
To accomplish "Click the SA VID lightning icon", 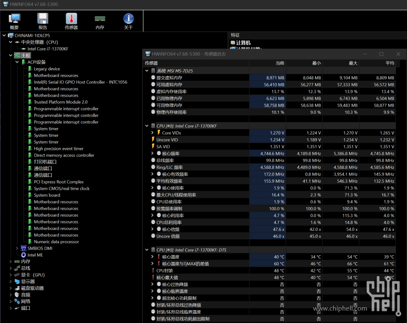I will [x=153, y=147].
